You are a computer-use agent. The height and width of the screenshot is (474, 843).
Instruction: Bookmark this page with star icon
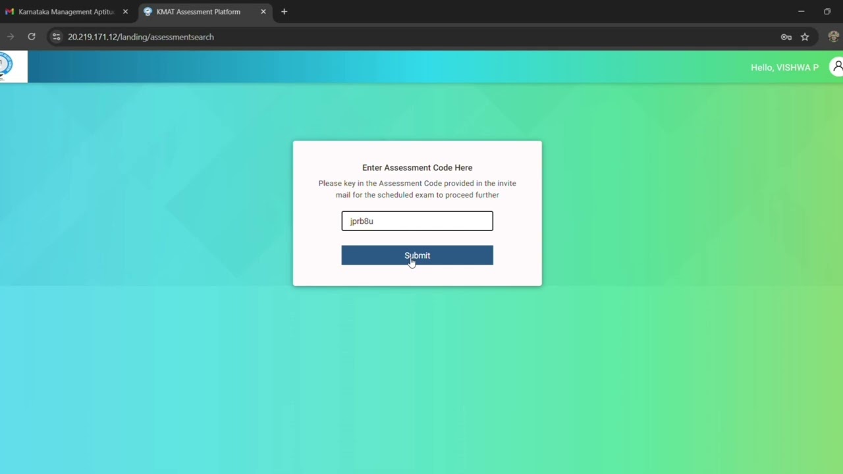click(x=805, y=37)
